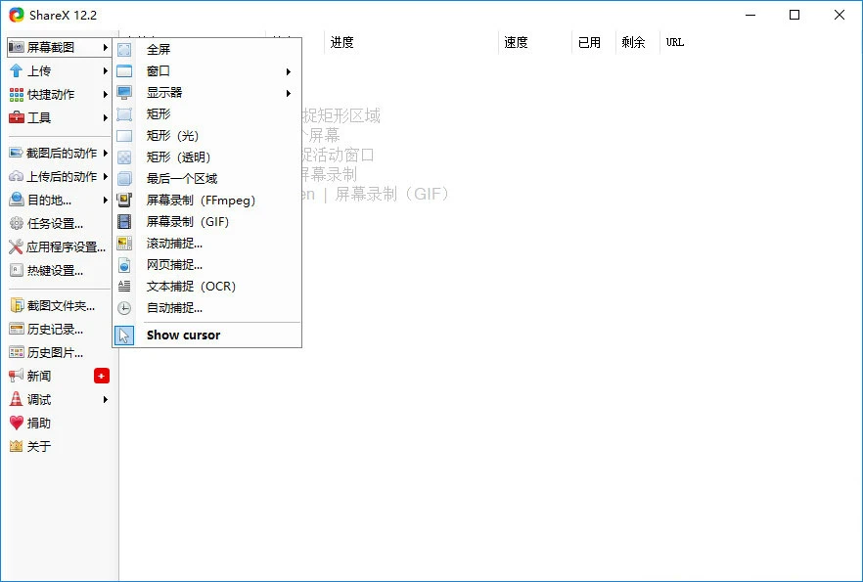Click the ShareX logo in title bar
Viewport: 863px width, 582px height.
click(17, 15)
